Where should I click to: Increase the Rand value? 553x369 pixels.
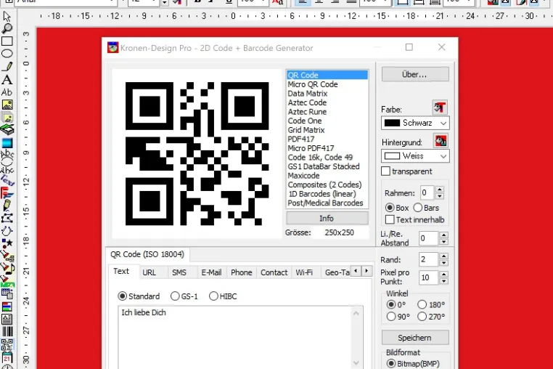click(443, 256)
